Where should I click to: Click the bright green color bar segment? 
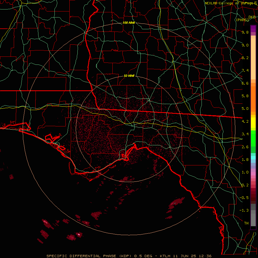253,138
